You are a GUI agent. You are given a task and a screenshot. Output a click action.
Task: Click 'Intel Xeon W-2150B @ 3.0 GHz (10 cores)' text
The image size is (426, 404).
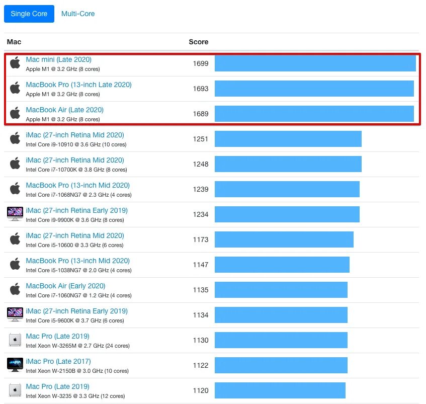(x=77, y=371)
